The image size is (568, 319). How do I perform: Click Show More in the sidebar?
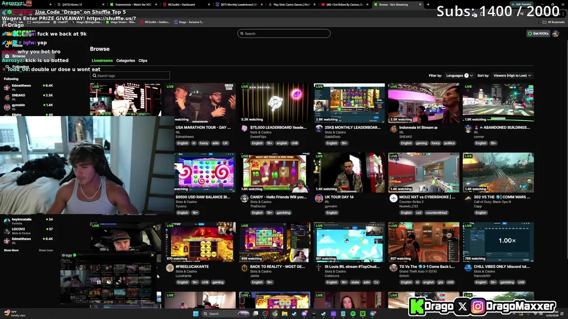[x=11, y=250]
